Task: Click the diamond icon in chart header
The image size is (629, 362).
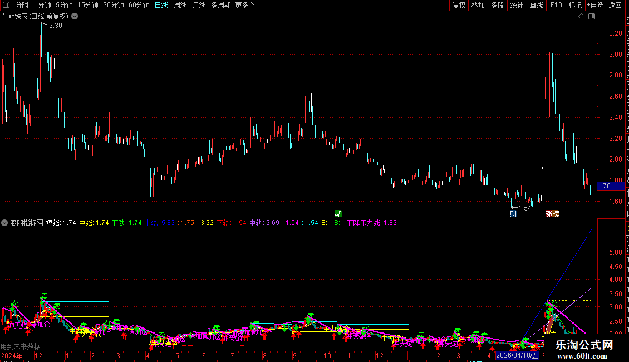Action: [x=581, y=17]
